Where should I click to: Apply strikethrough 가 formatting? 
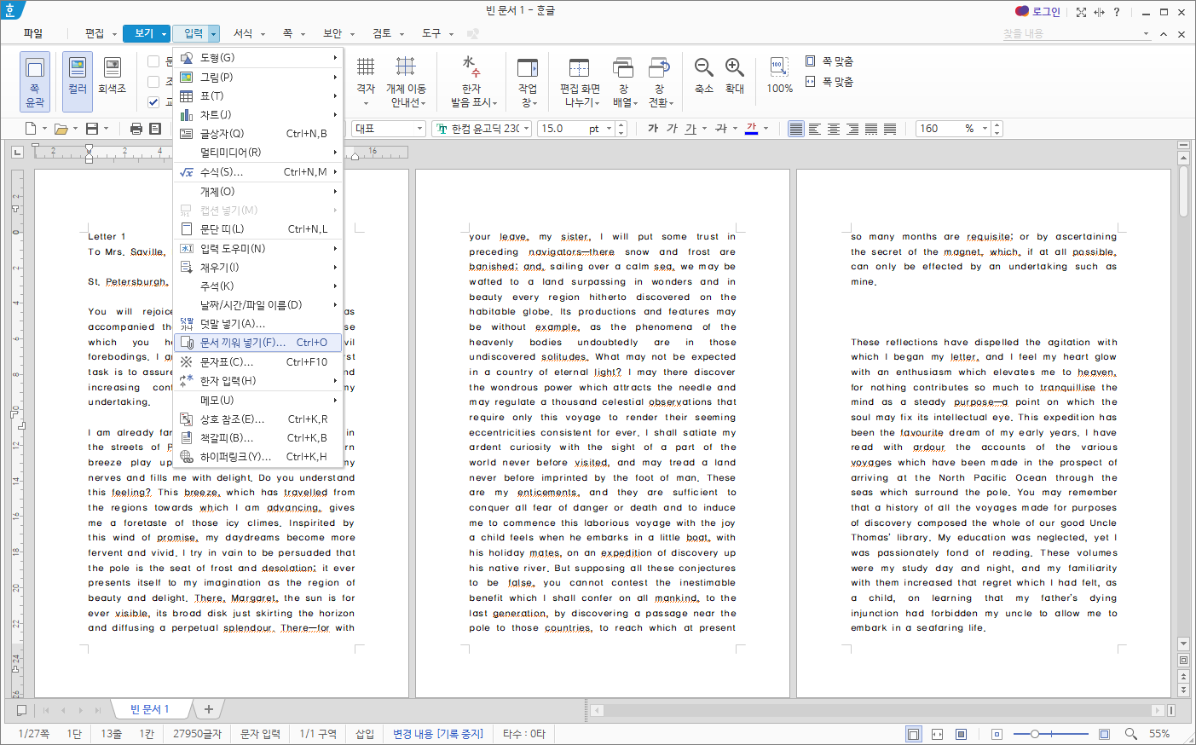721,129
